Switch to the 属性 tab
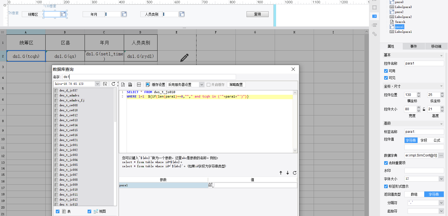The image size is (448, 216). (x=391, y=46)
